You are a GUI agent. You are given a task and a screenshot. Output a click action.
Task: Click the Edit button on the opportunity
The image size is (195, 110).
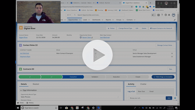[x=137, y=28]
